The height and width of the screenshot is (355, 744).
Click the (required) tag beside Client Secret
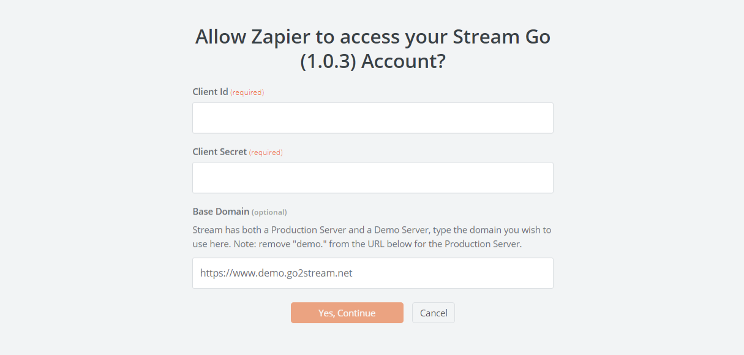(x=266, y=152)
